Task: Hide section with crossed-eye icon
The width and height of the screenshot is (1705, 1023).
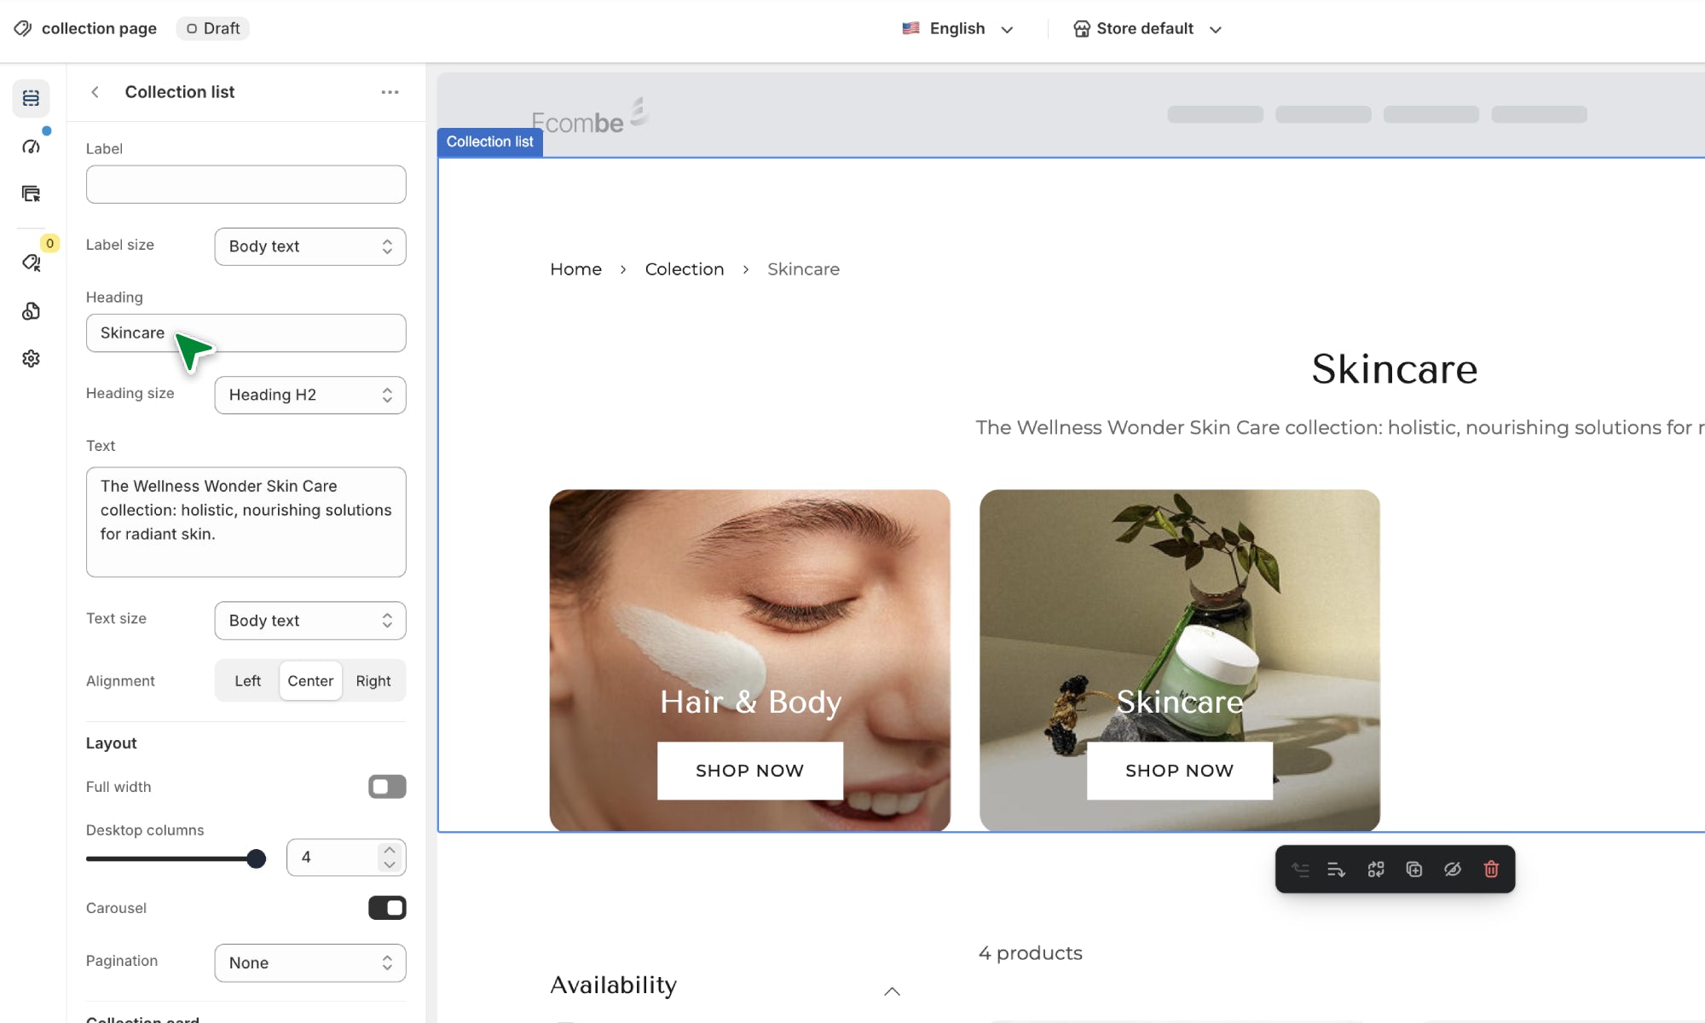Action: coord(1453,870)
